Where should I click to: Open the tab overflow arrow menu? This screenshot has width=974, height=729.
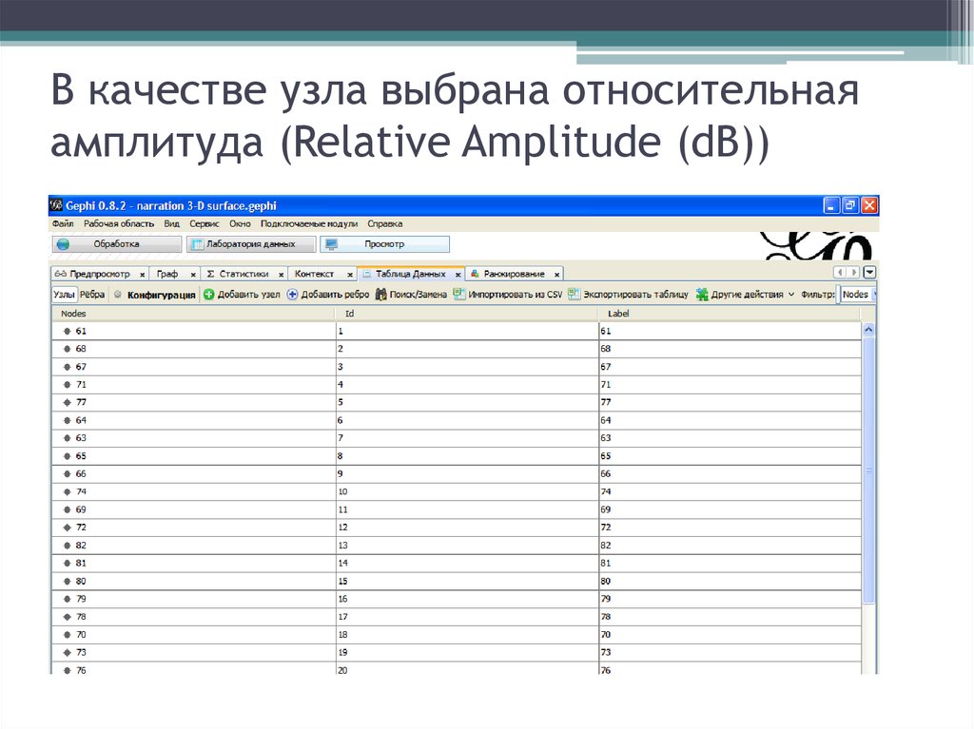coord(868,273)
